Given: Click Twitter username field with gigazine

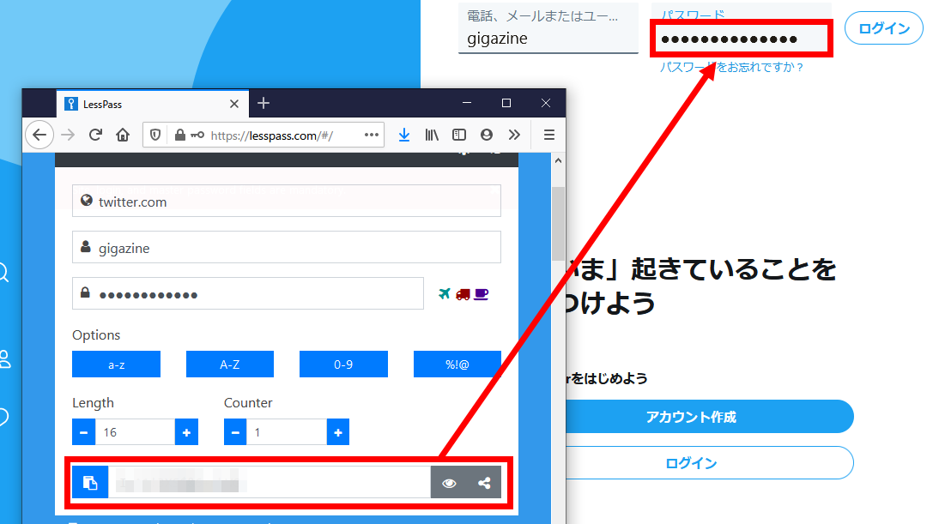Looking at the screenshot, I should (x=548, y=28).
